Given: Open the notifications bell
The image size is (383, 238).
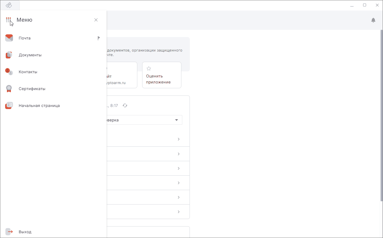Looking at the screenshot, I should click(x=373, y=20).
